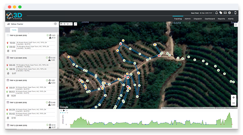The height and width of the screenshot is (135, 243).
Task: Open the messages envelope icon
Action: pos(225,13)
